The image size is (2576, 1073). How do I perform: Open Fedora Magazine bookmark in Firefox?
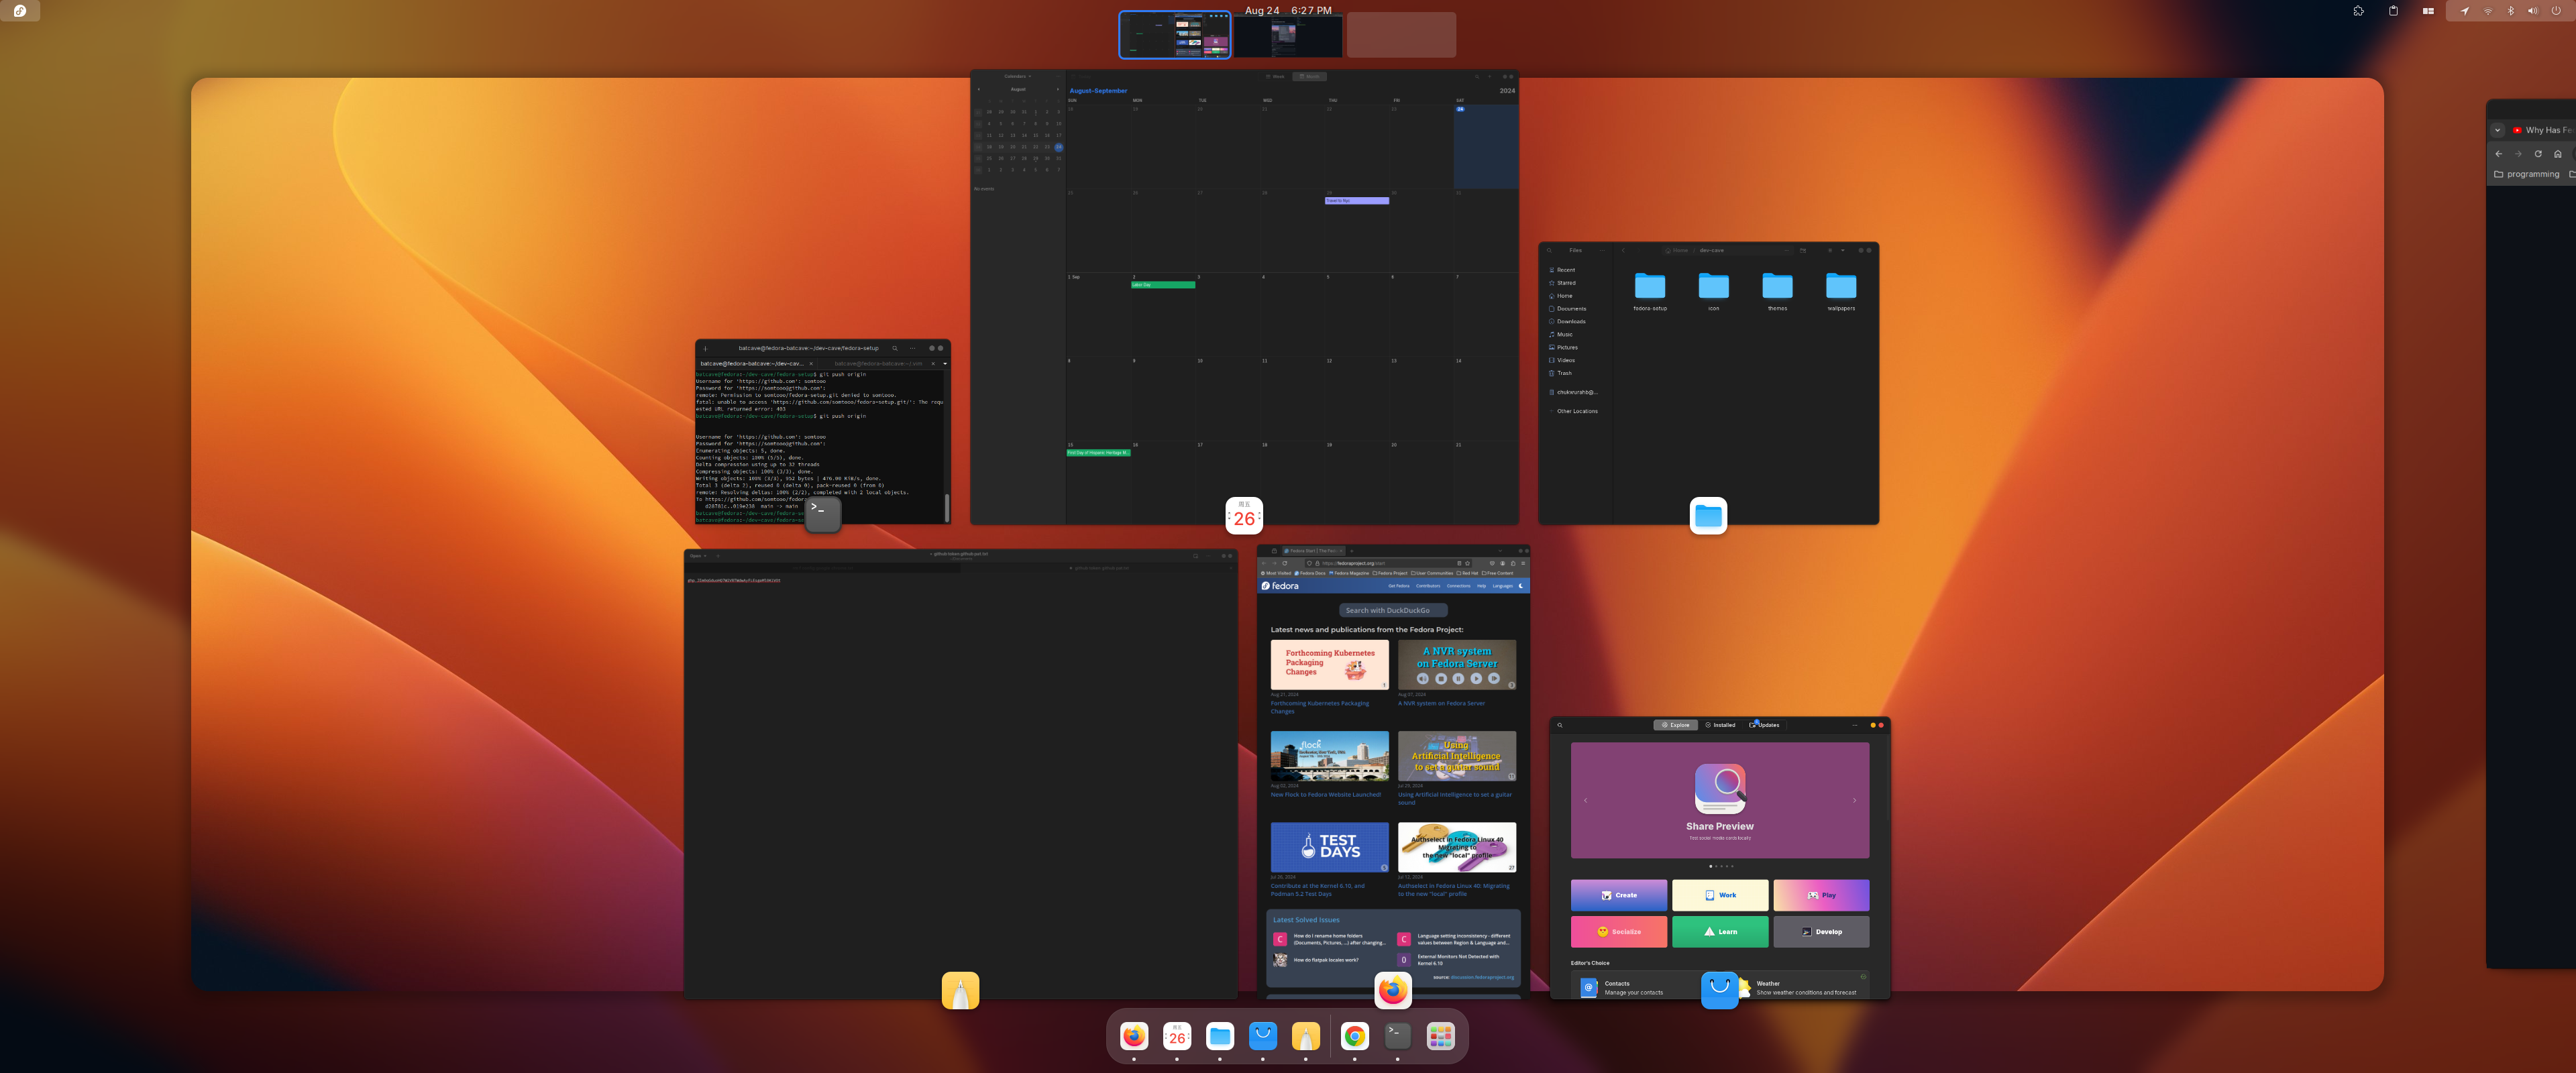pyautogui.click(x=1349, y=574)
